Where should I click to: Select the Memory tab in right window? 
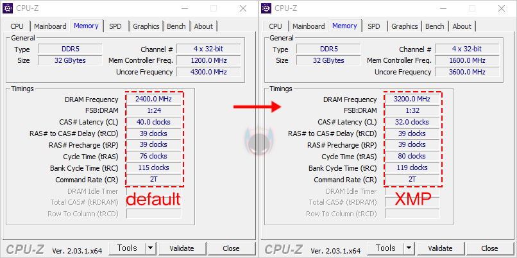click(344, 26)
